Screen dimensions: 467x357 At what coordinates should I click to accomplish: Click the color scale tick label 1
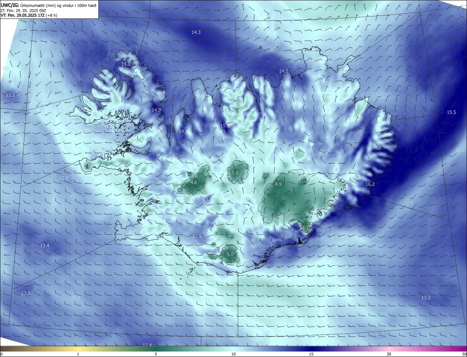tap(78, 354)
